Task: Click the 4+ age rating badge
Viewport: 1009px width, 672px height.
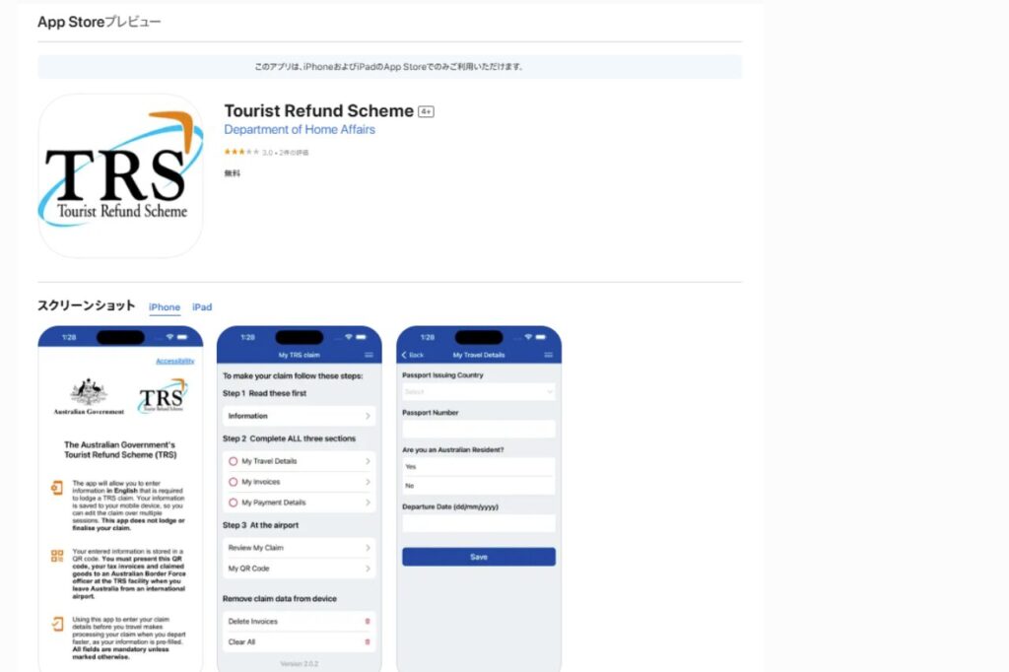Action: [426, 112]
